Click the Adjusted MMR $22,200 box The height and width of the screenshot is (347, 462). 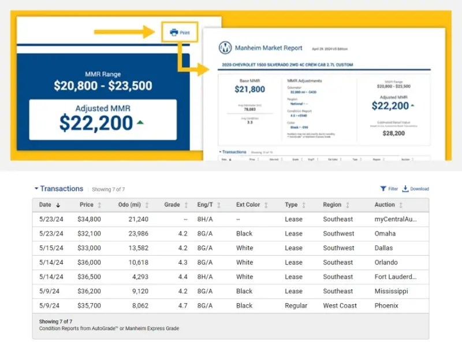coord(103,119)
